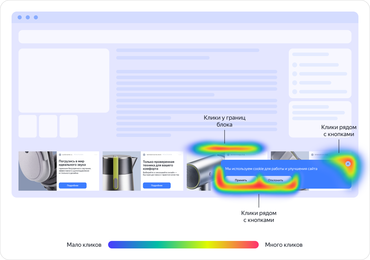Close the cookie banner with the X icon
The height and width of the screenshot is (260, 370).
348,164
